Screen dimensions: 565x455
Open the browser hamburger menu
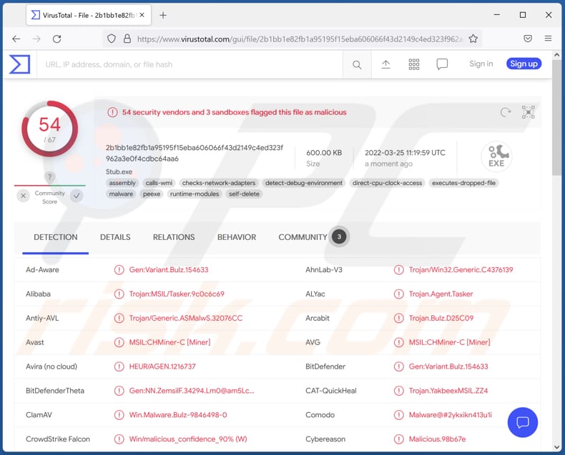[548, 39]
